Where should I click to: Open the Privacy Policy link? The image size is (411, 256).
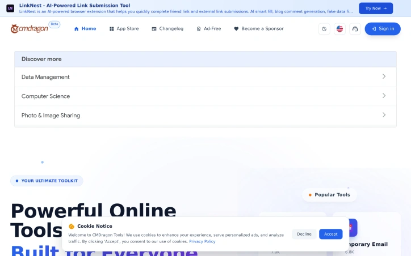tap(202, 241)
